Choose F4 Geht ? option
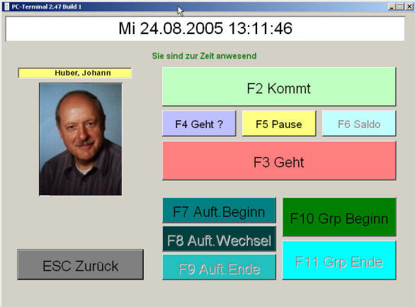The height and width of the screenshot is (307, 415). click(x=199, y=124)
